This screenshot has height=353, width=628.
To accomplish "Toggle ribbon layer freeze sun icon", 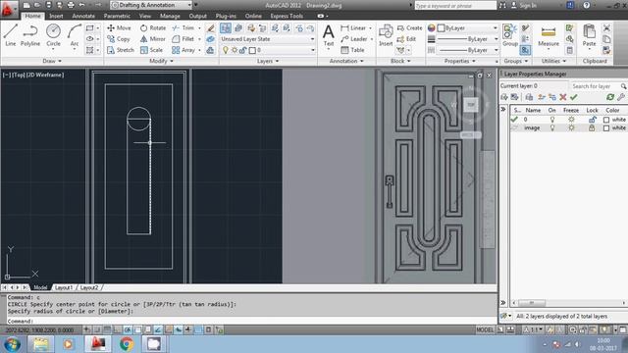I will (x=235, y=50).
